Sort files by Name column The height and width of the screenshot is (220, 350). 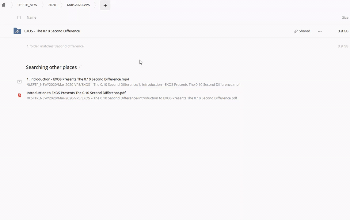[x=31, y=17]
